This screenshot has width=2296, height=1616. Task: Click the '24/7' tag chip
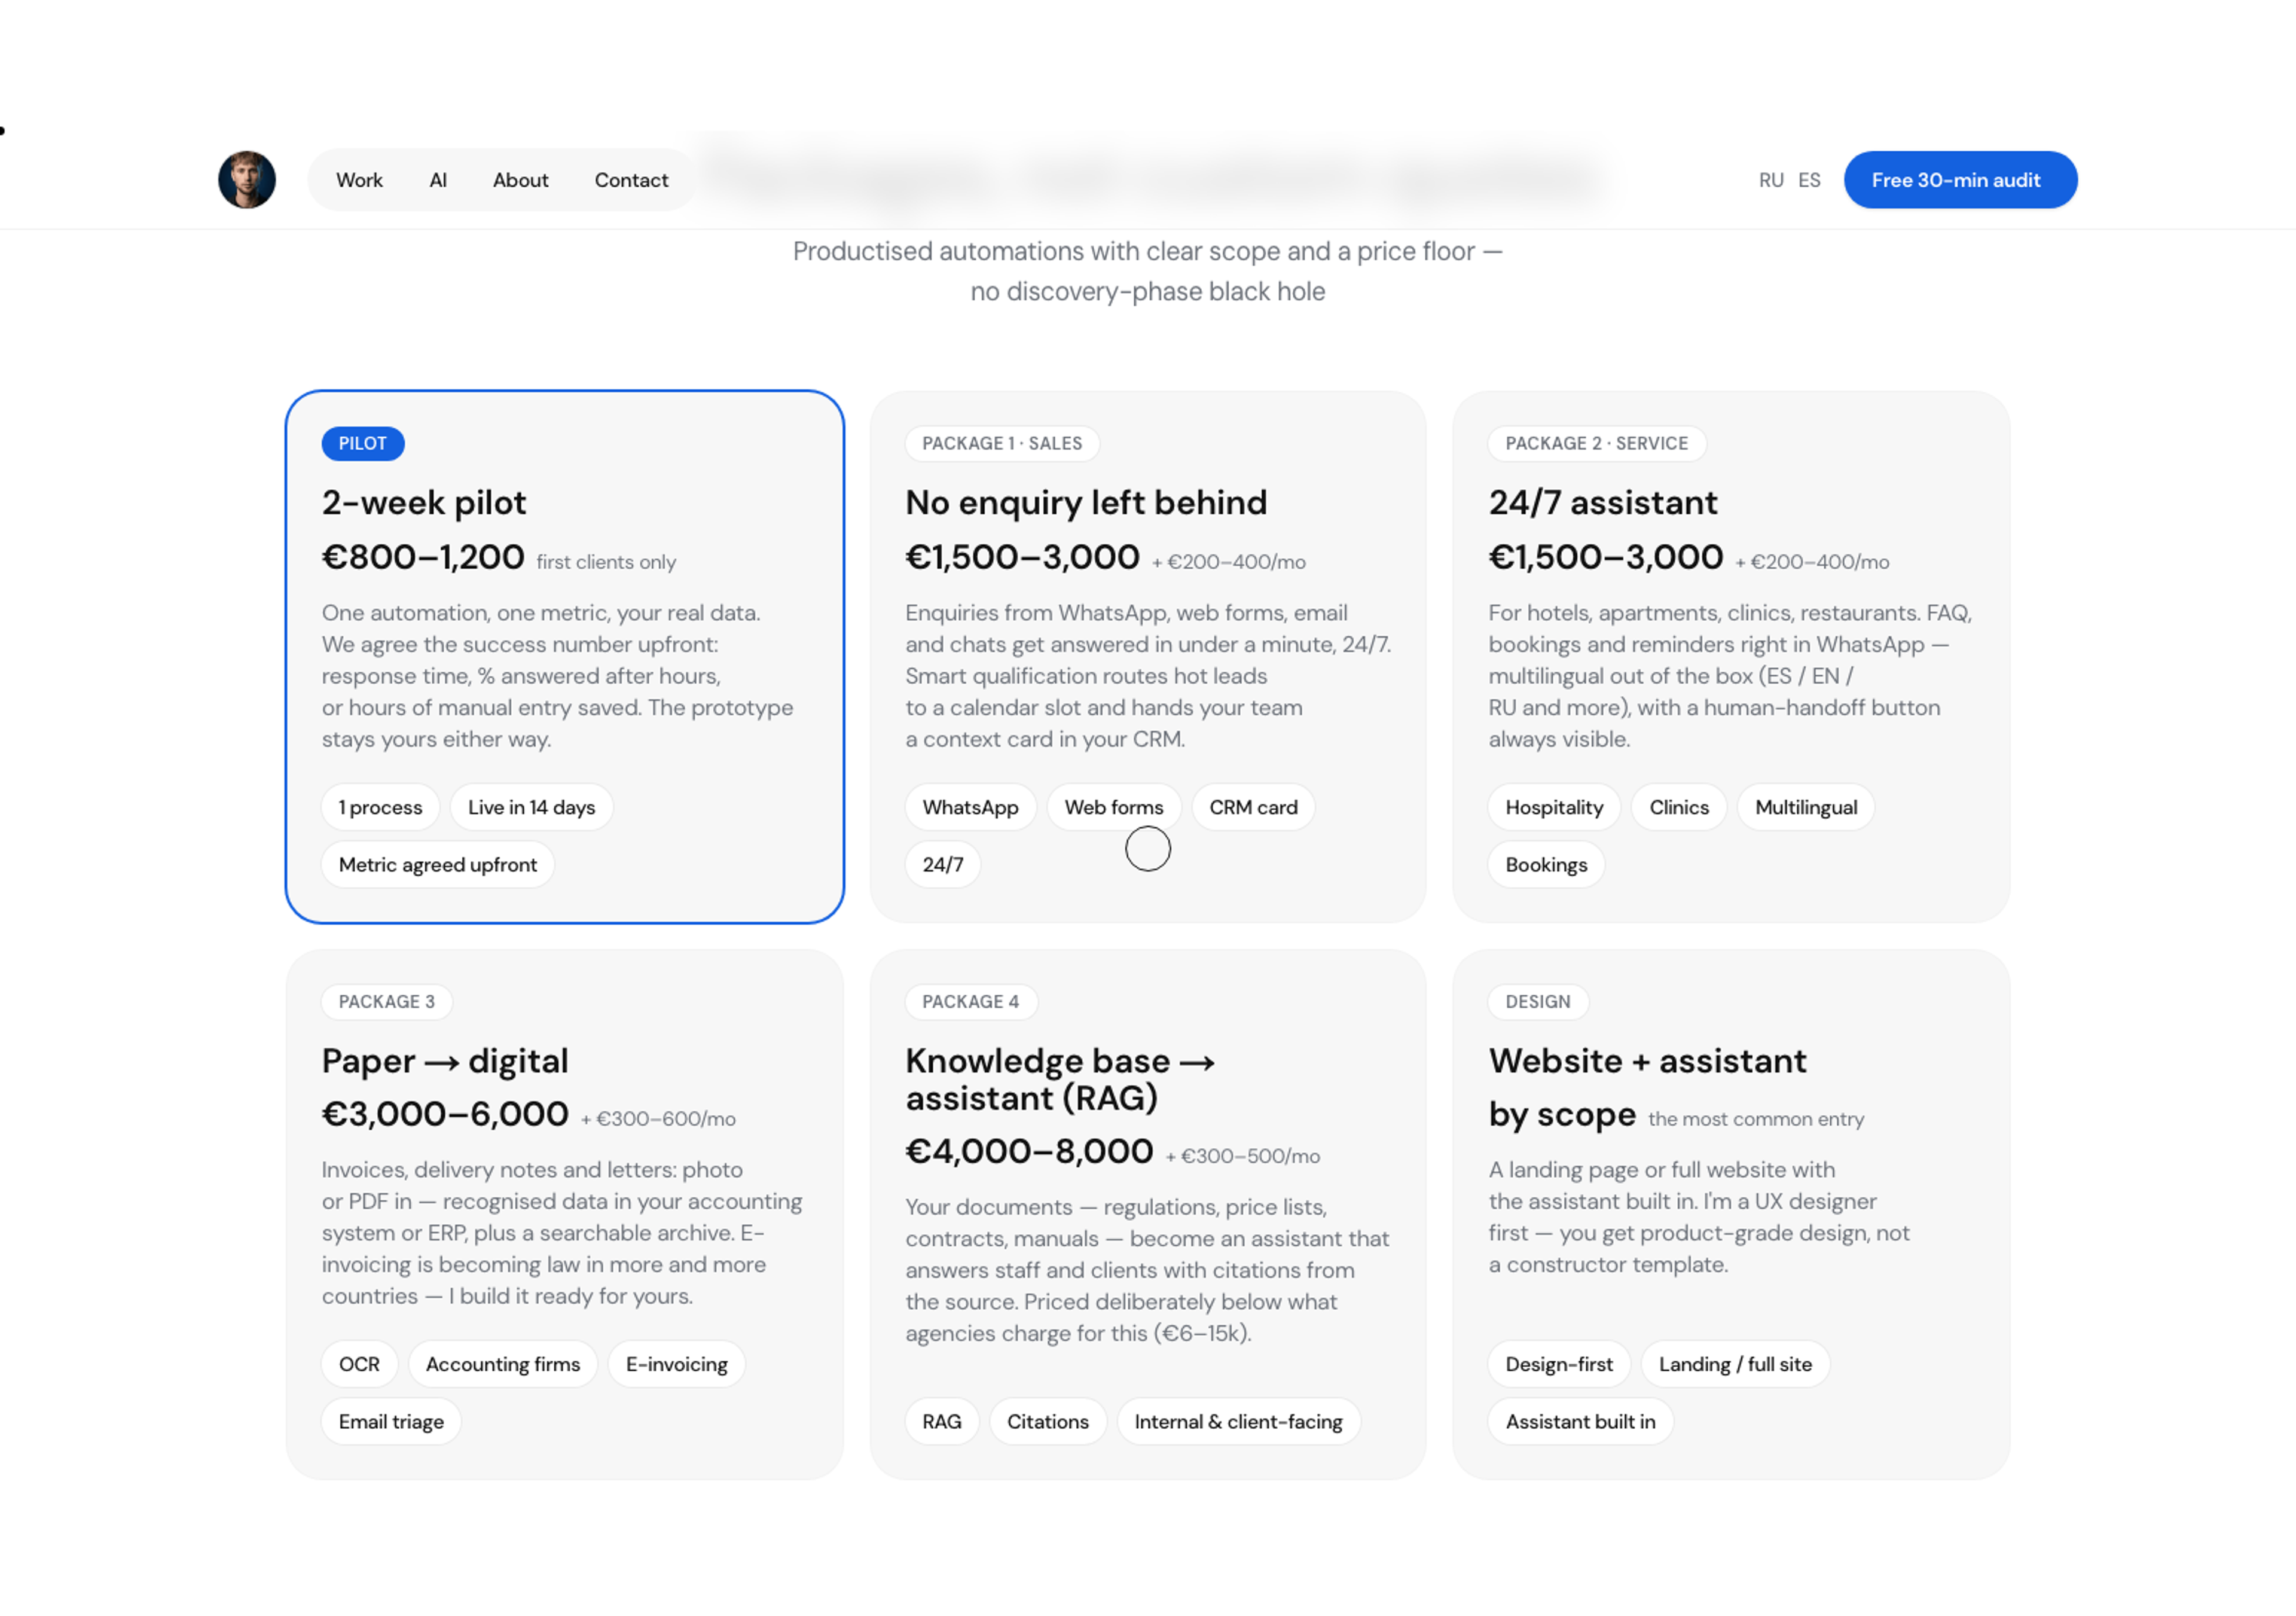942,864
